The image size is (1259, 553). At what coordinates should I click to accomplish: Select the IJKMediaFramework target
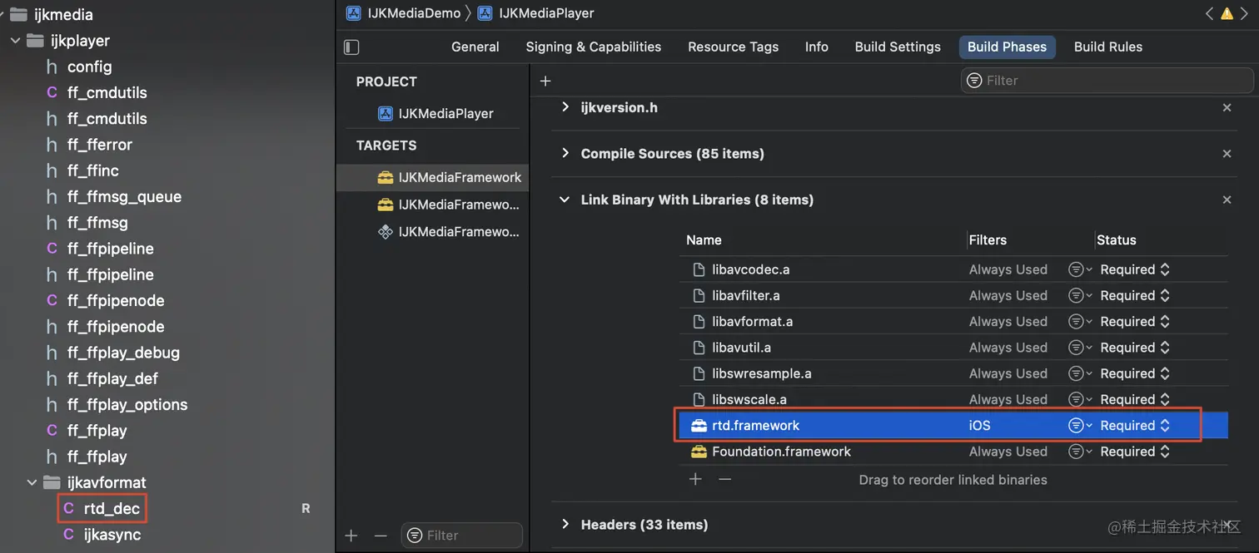click(x=432, y=177)
